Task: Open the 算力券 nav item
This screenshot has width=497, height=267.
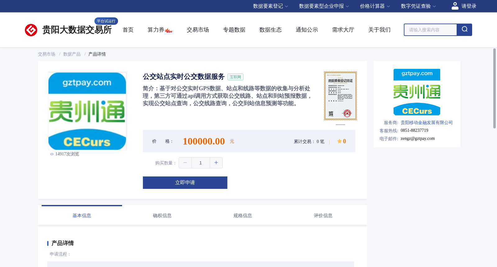Action: (x=156, y=30)
